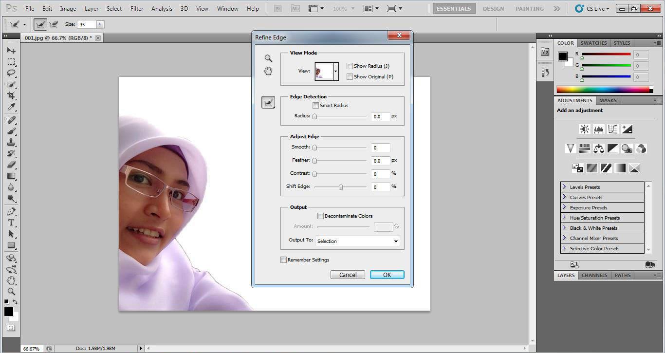This screenshot has height=353, width=665.
Task: Select the Hand tool in Refine Edge dialog
Action: pos(268,72)
